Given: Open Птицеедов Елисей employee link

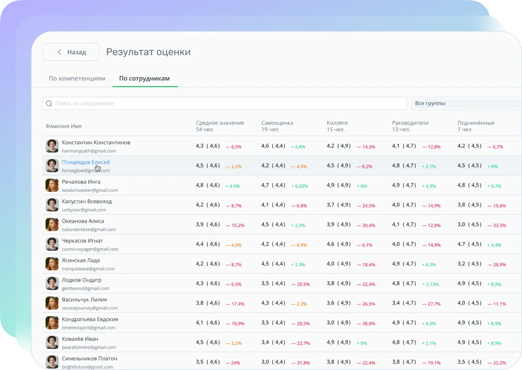Looking at the screenshot, I should (86, 162).
